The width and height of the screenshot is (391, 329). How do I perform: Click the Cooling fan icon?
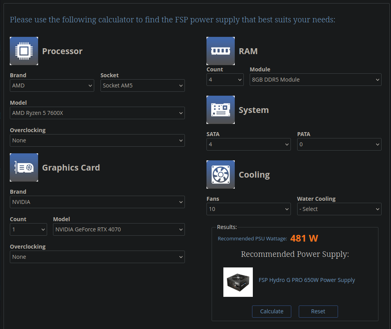pos(221,174)
